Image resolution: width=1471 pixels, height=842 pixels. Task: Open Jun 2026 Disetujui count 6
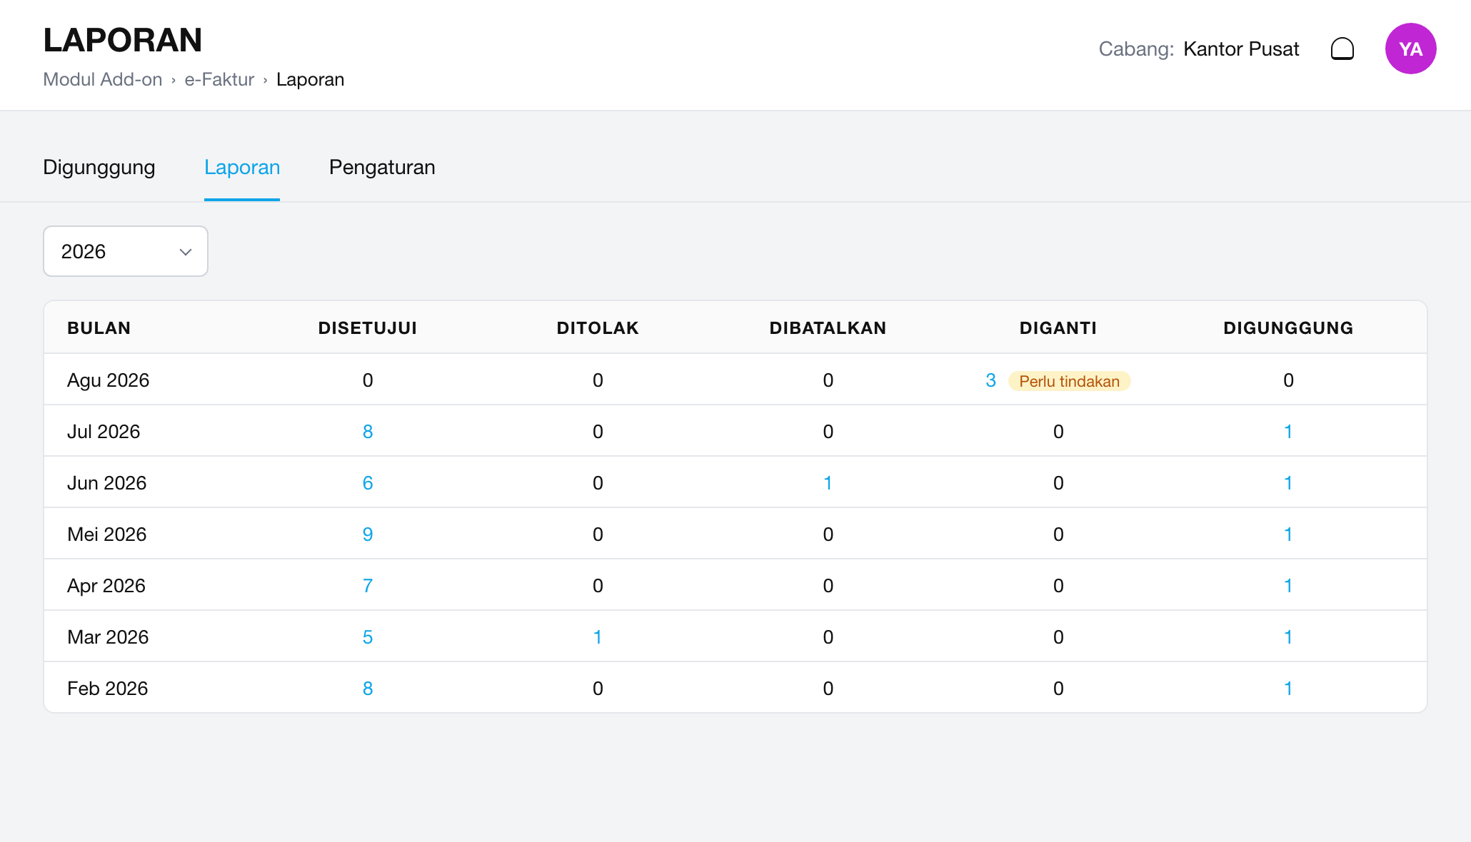[368, 483]
